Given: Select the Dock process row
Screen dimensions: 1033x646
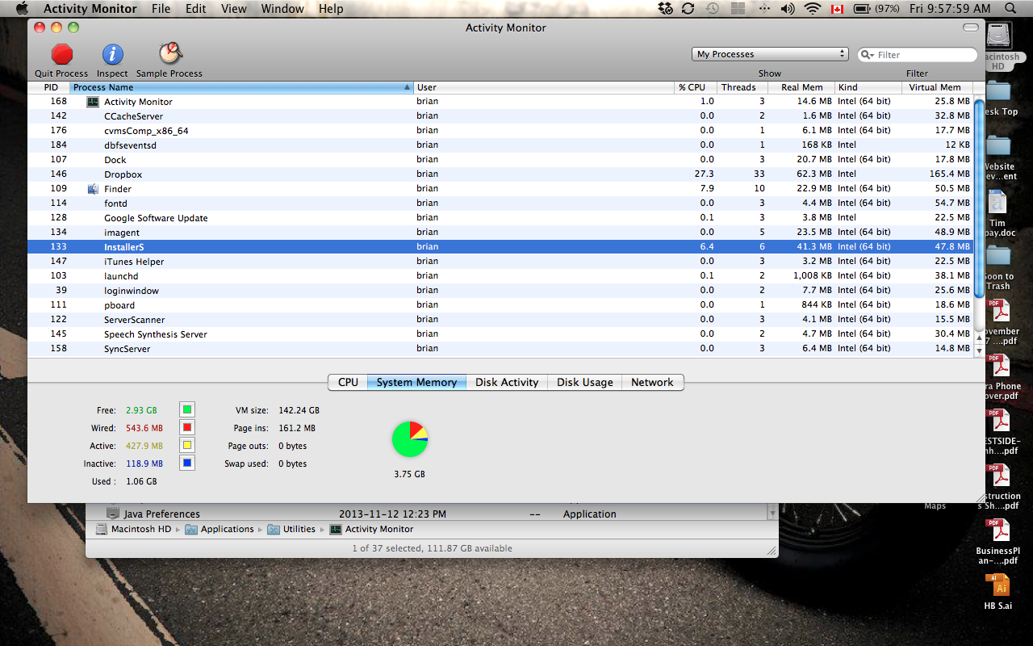Looking at the screenshot, I should 500,160.
